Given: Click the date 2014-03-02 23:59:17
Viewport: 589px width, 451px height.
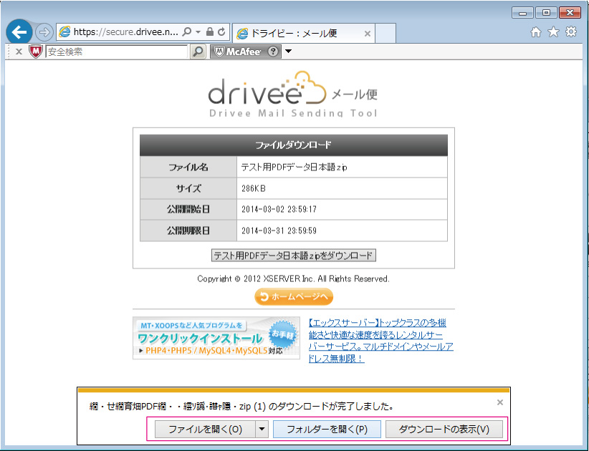Looking at the screenshot, I should coord(279,209).
